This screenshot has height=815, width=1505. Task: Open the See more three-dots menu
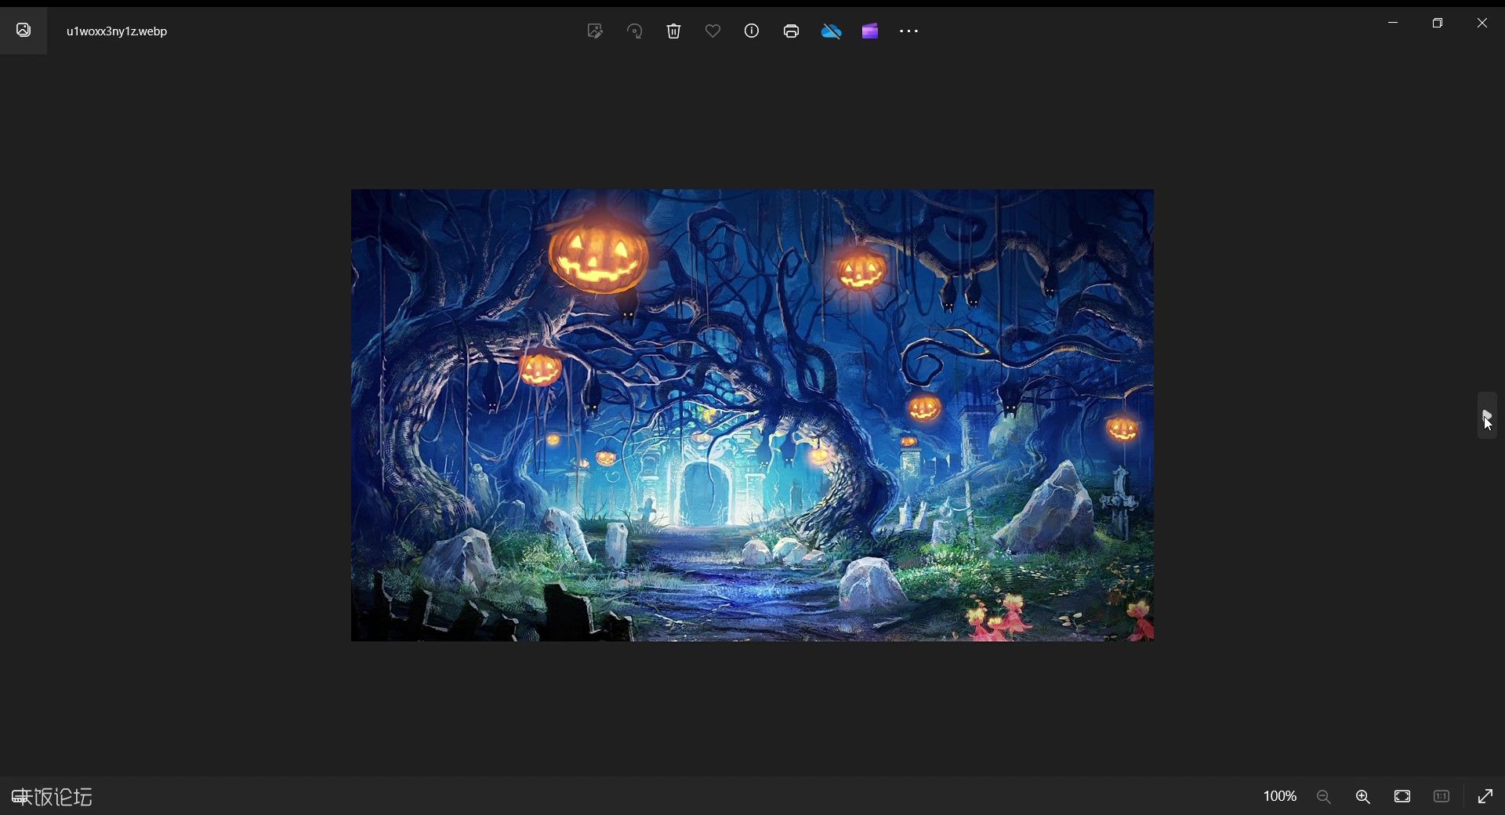(x=909, y=31)
